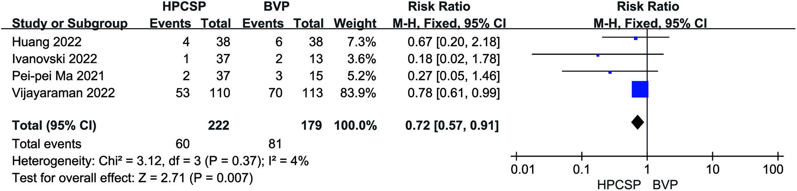This screenshot has width=797, height=191.
Task: Select the Ivanovski 2022 study label
Action: pyautogui.click(x=55, y=59)
